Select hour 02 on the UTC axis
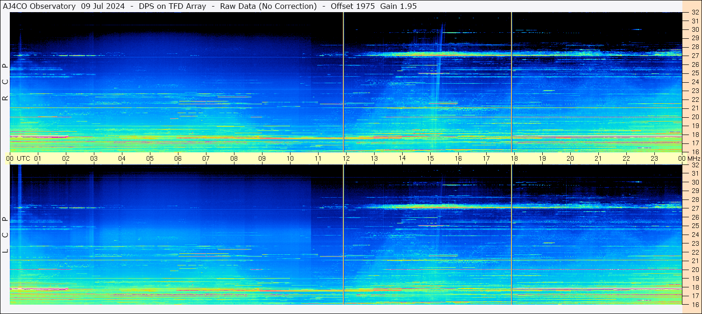This screenshot has height=314, width=702. click(66, 158)
